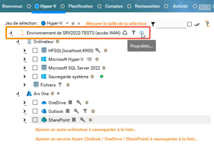Tick the SharePoint checkbox

[35, 120]
